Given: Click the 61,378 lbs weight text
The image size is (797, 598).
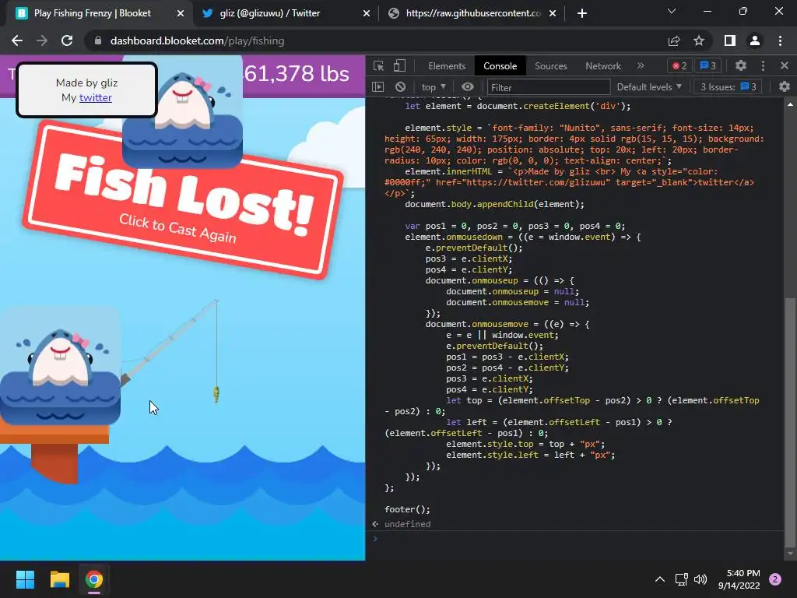Looking at the screenshot, I should coord(297,74).
